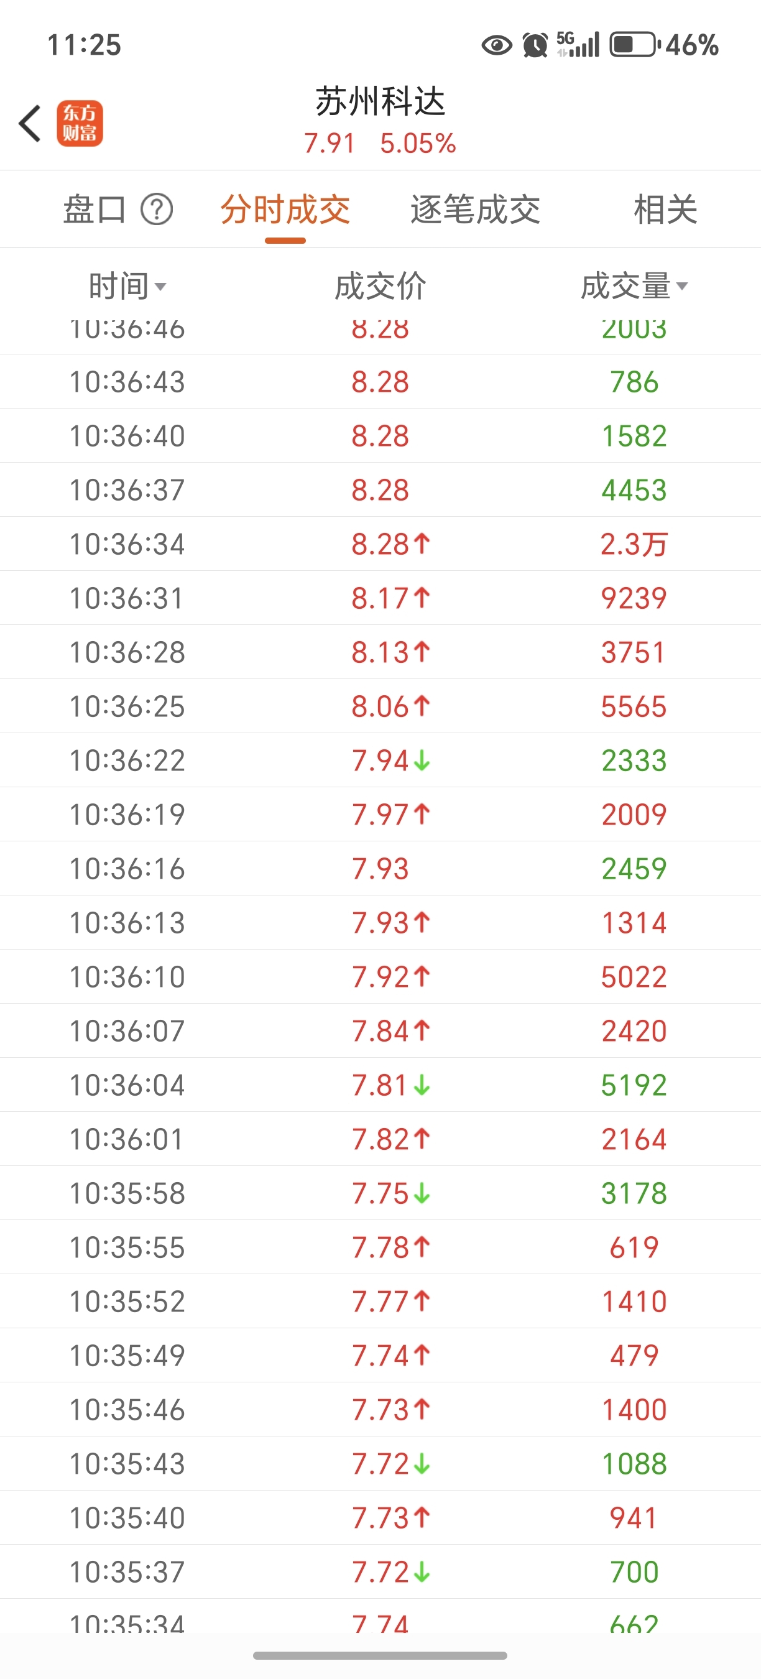
Task: Tap the 苏州科达 stock title
Action: (x=380, y=102)
